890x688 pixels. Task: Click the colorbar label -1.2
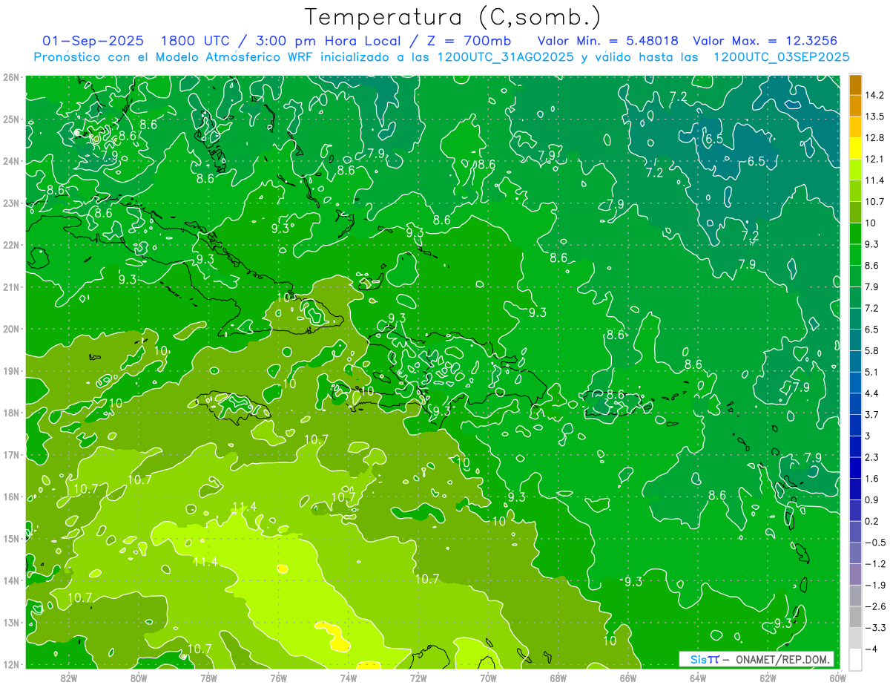click(875, 564)
